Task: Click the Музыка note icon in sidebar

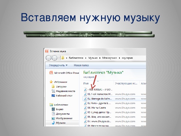Action: 53,123
